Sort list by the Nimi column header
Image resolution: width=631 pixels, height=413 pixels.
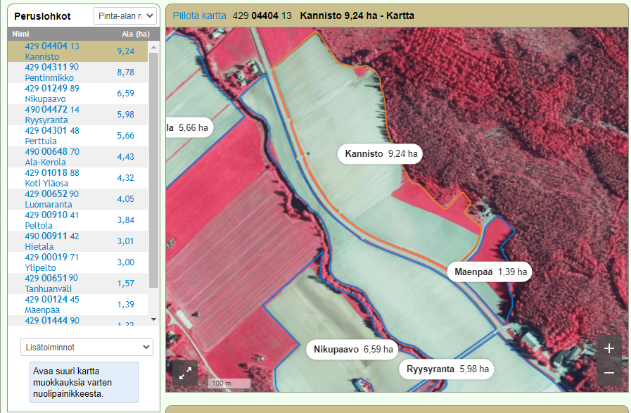click(x=20, y=34)
